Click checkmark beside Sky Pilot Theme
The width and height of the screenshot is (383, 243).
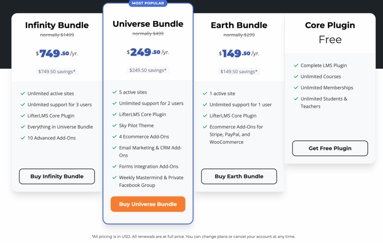(114, 126)
